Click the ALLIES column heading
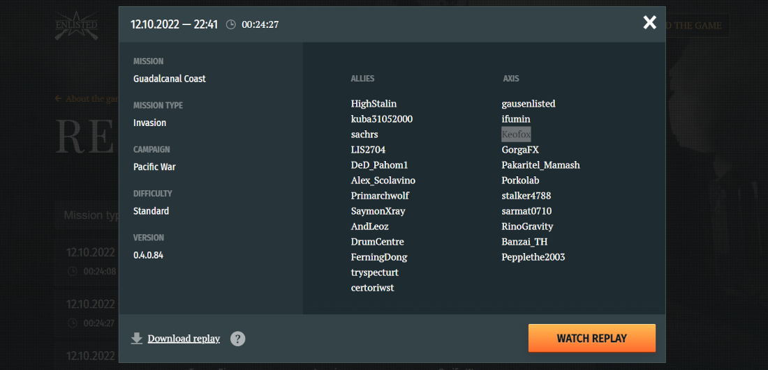The height and width of the screenshot is (370, 768). (362, 79)
